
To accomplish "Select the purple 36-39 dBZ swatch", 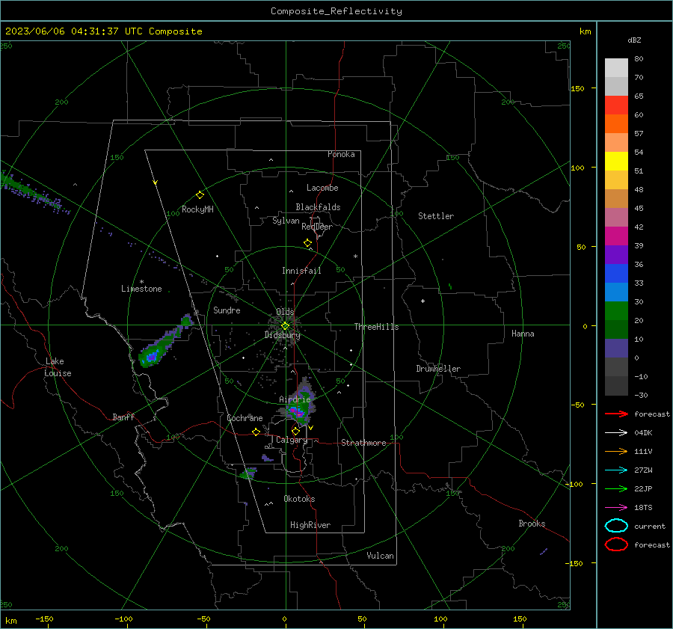I will pyautogui.click(x=616, y=255).
